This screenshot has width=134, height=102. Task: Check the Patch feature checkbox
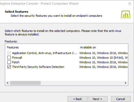pyautogui.click(x=9, y=62)
